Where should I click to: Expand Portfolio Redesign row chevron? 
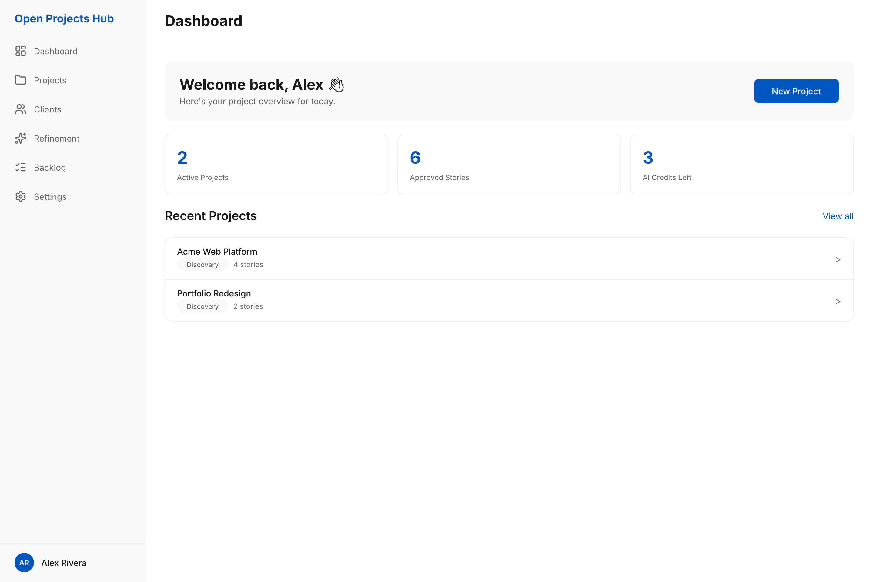[x=838, y=301]
